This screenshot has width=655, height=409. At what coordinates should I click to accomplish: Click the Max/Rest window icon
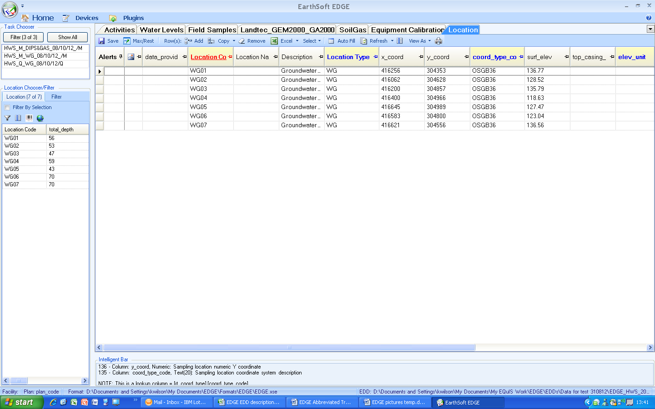click(127, 41)
